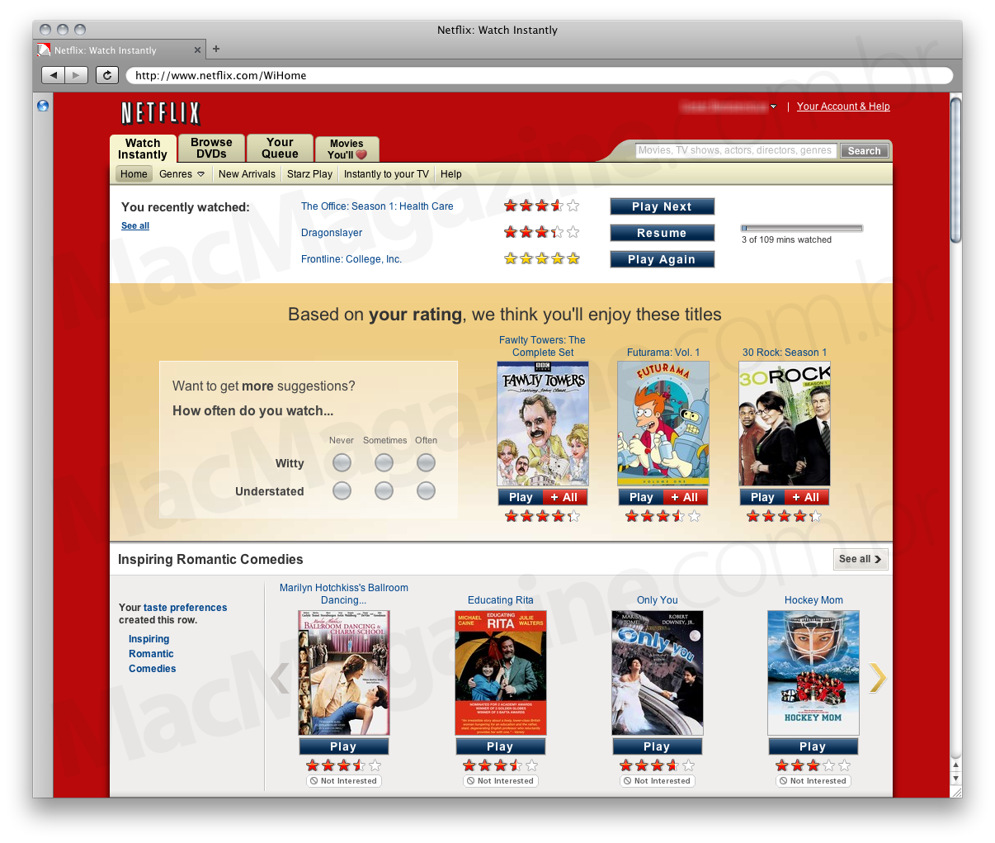
Task: Click Play Next for The Office
Action: [x=662, y=206]
